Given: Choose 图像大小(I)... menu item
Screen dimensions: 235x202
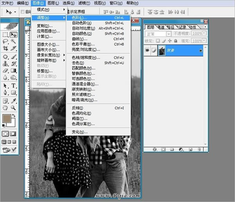Looking at the screenshot, I should pos(49,45).
